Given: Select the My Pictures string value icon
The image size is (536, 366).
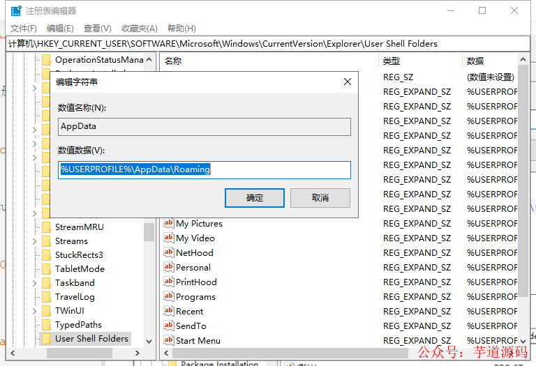Looking at the screenshot, I should point(168,223).
